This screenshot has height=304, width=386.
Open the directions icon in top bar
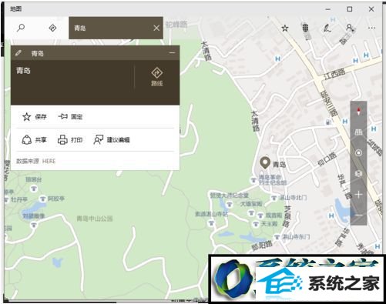pos(52,28)
